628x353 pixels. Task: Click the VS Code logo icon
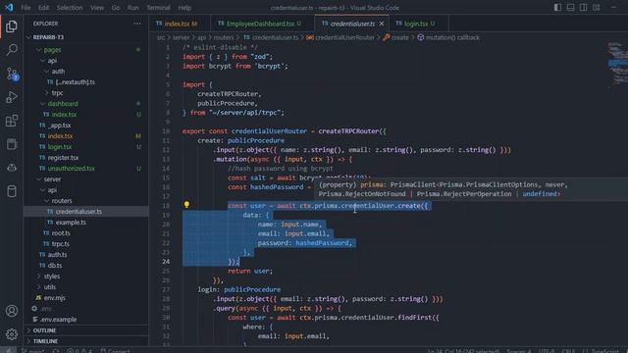pyautogui.click(x=9, y=7)
